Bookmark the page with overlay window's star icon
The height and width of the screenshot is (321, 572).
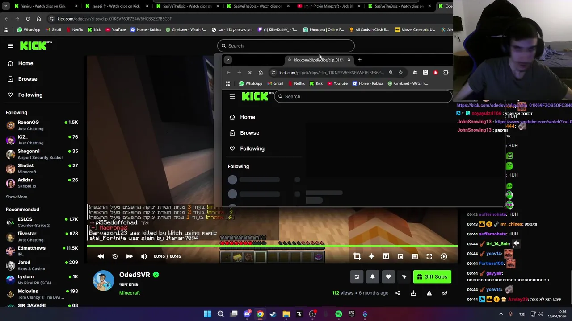tap(401, 73)
